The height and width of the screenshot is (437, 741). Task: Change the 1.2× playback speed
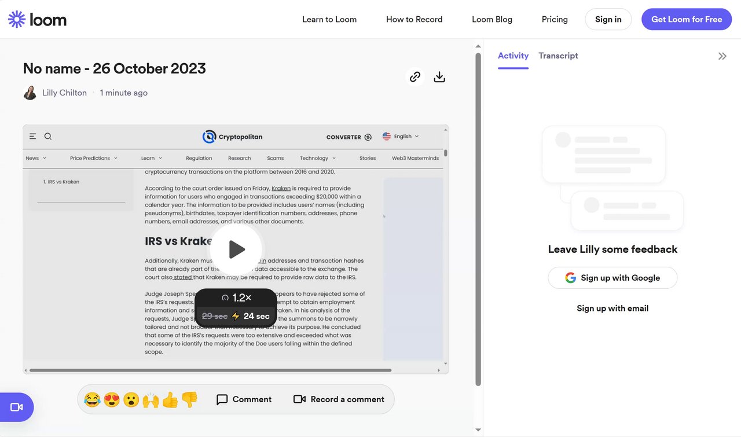[236, 298]
